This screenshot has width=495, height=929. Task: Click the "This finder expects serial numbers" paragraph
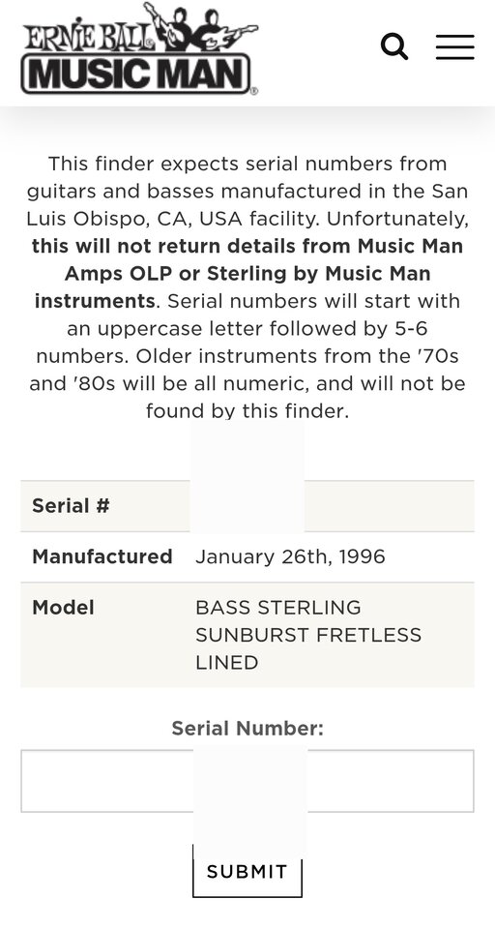247,286
